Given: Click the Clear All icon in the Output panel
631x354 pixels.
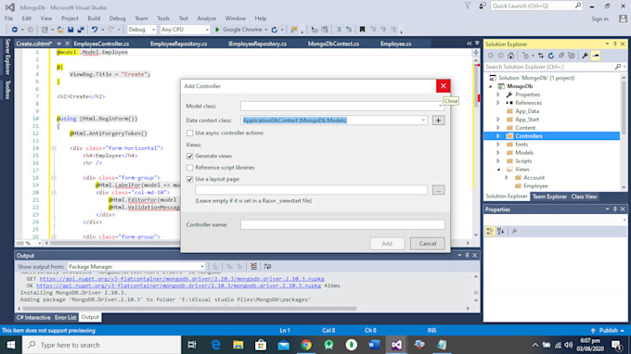Looking at the screenshot, I should pos(253,266).
